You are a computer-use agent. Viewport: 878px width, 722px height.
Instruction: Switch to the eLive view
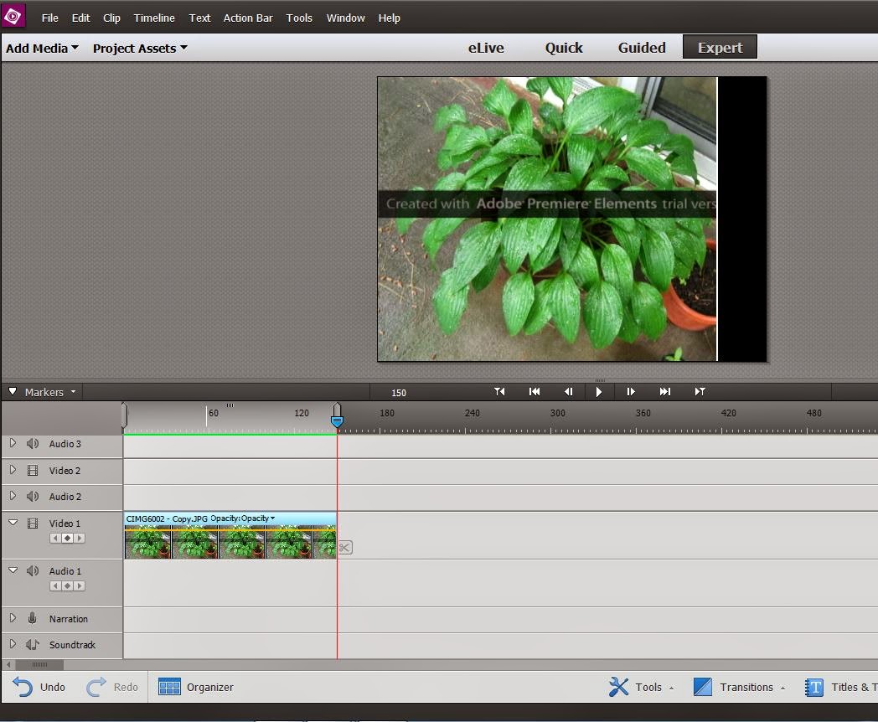(486, 48)
